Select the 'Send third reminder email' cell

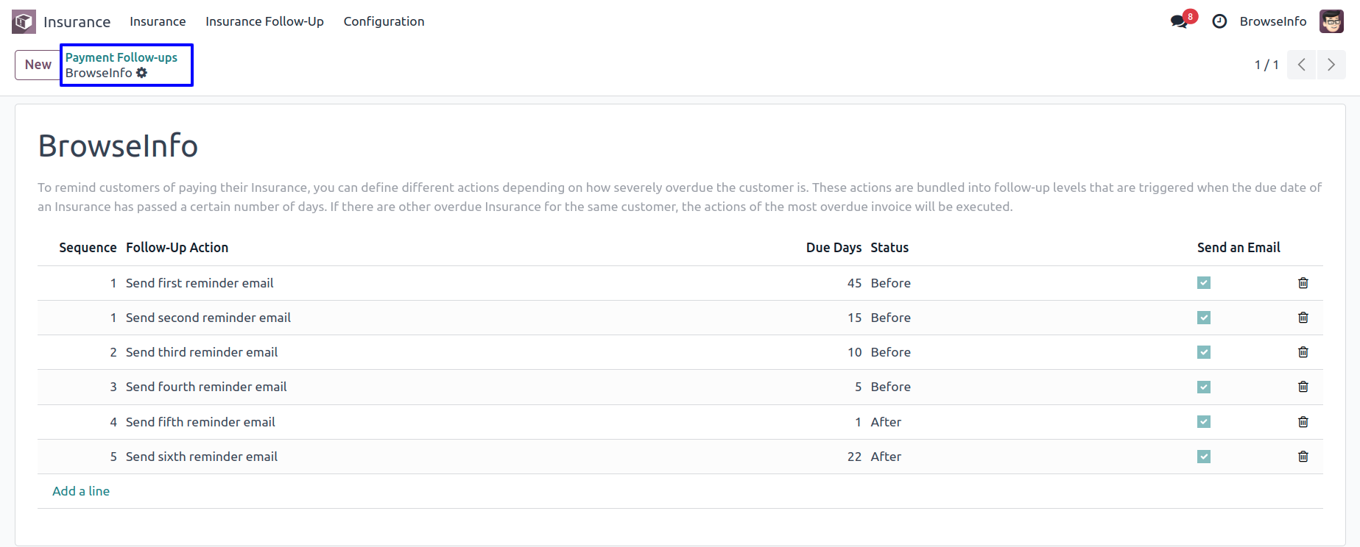[202, 352]
